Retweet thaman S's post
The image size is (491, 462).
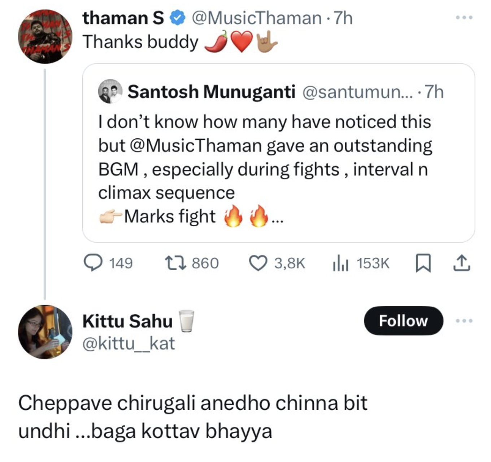[175, 263]
